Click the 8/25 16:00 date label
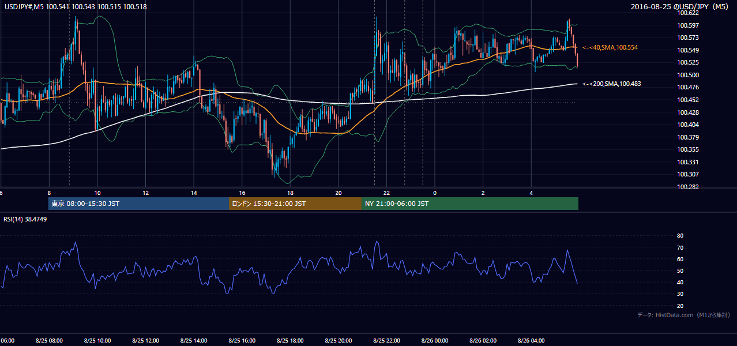This screenshot has width=737, height=346. [242, 341]
